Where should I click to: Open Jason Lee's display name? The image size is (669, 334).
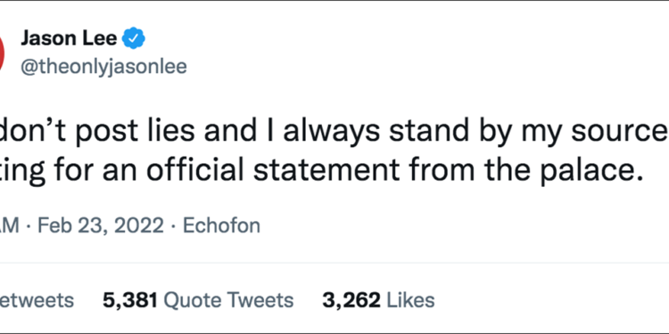(69, 39)
